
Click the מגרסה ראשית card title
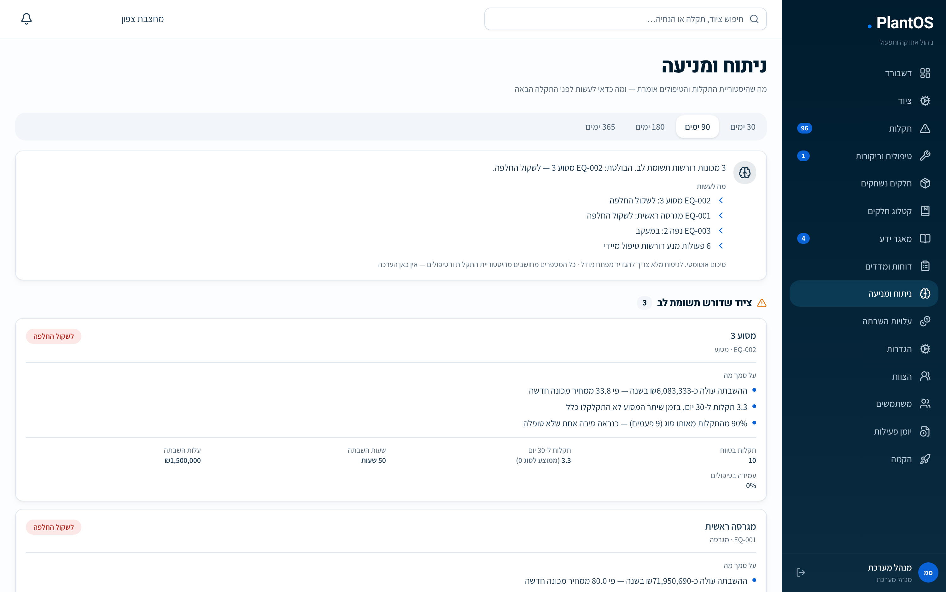tap(730, 527)
